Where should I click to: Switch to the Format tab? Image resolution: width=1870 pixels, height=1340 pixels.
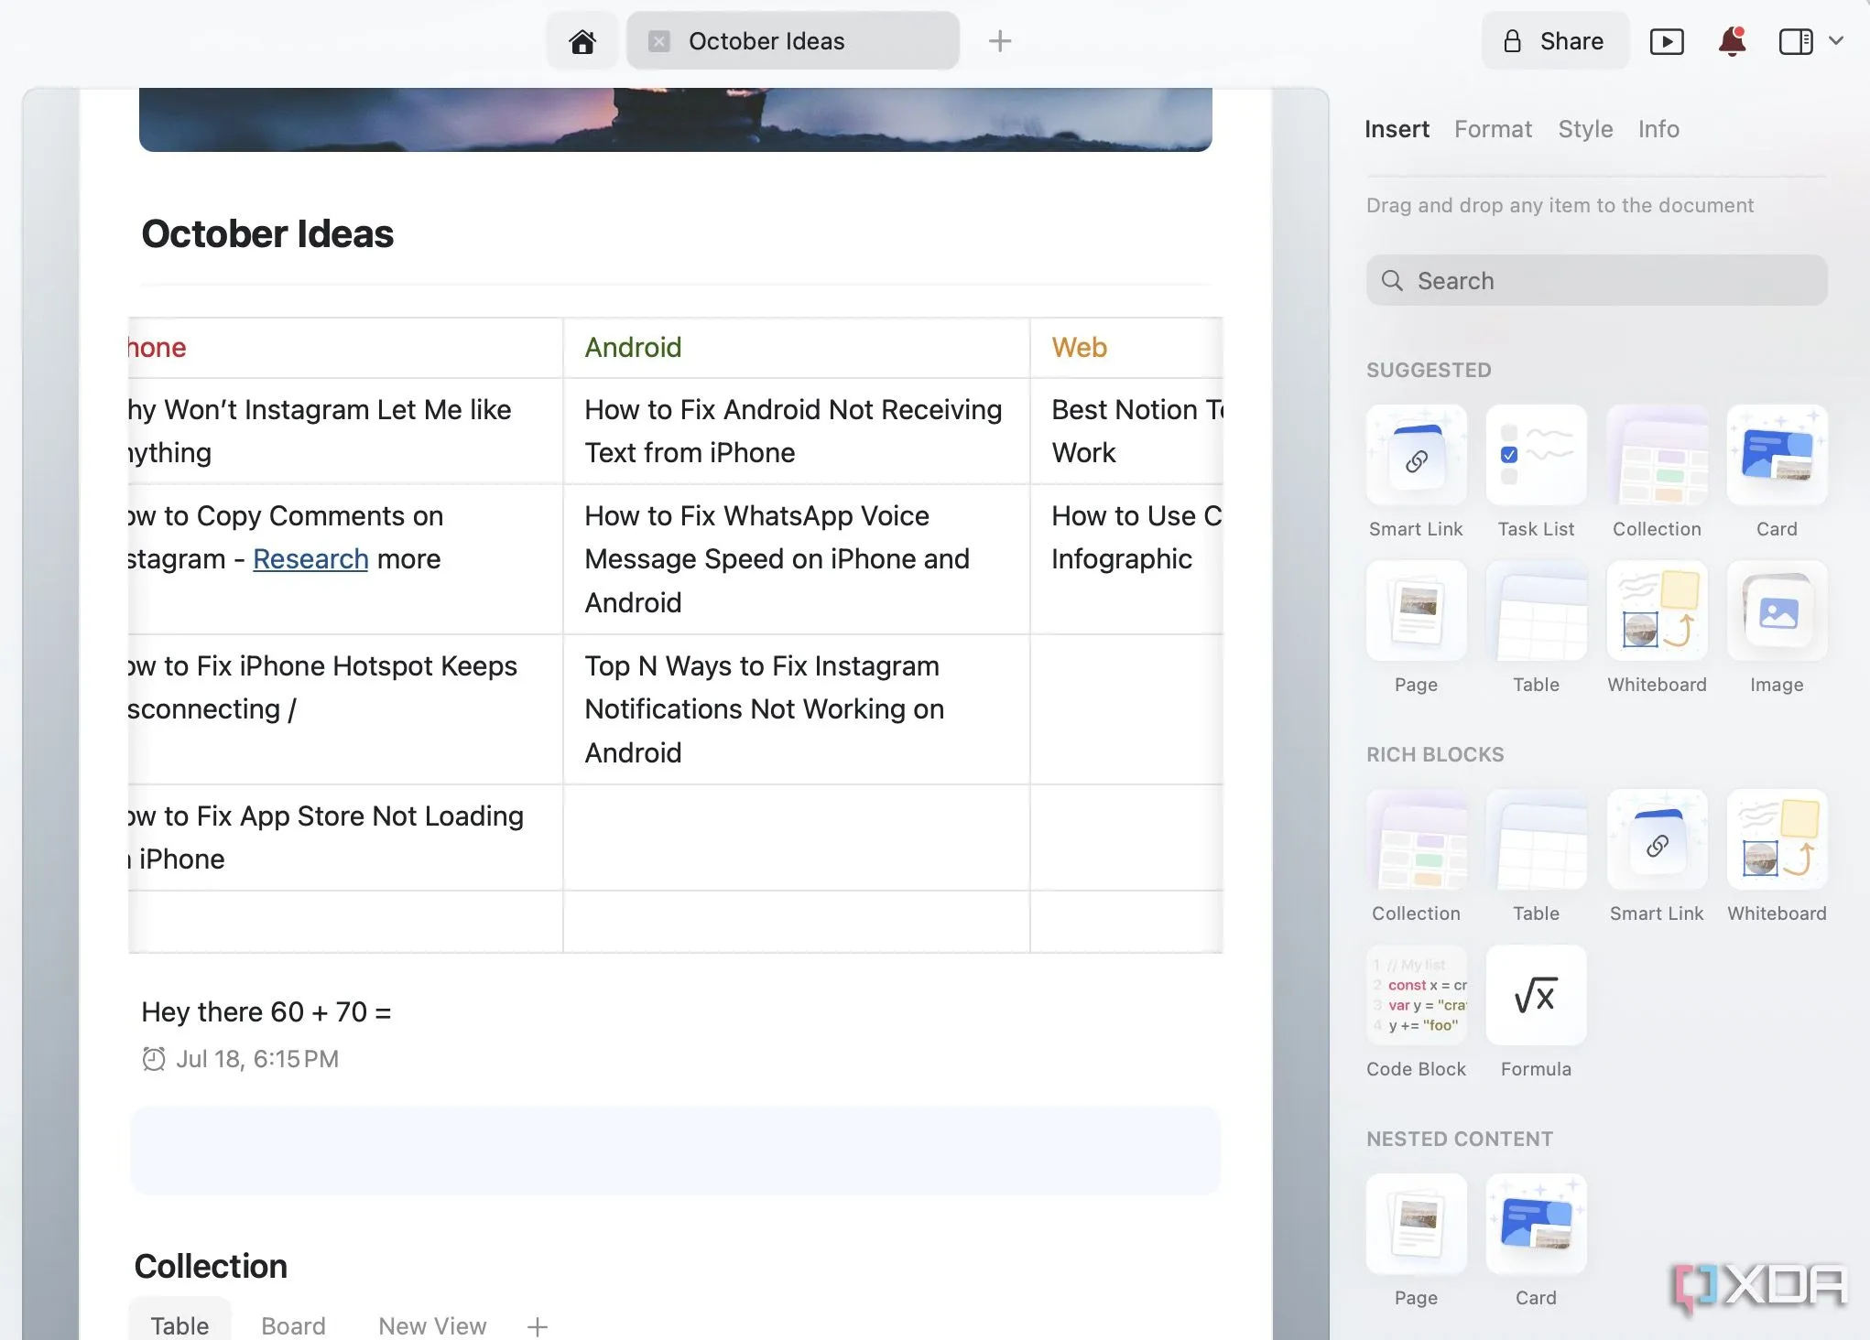[x=1493, y=129]
